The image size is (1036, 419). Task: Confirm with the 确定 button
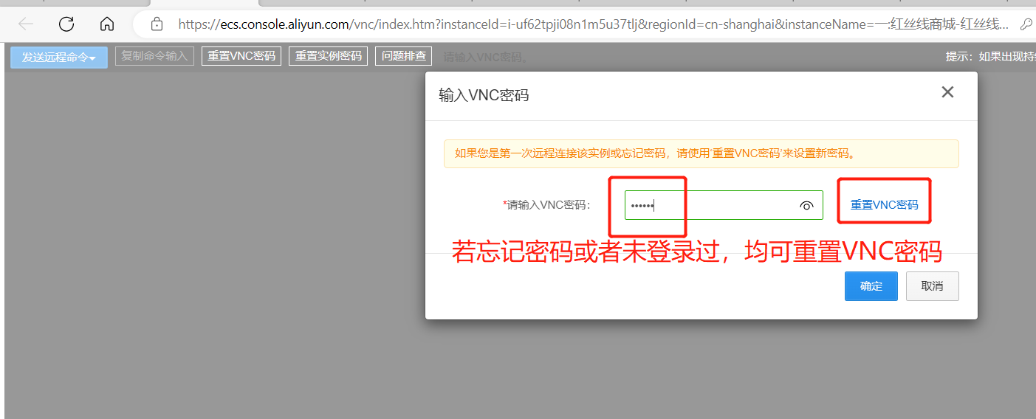click(871, 286)
